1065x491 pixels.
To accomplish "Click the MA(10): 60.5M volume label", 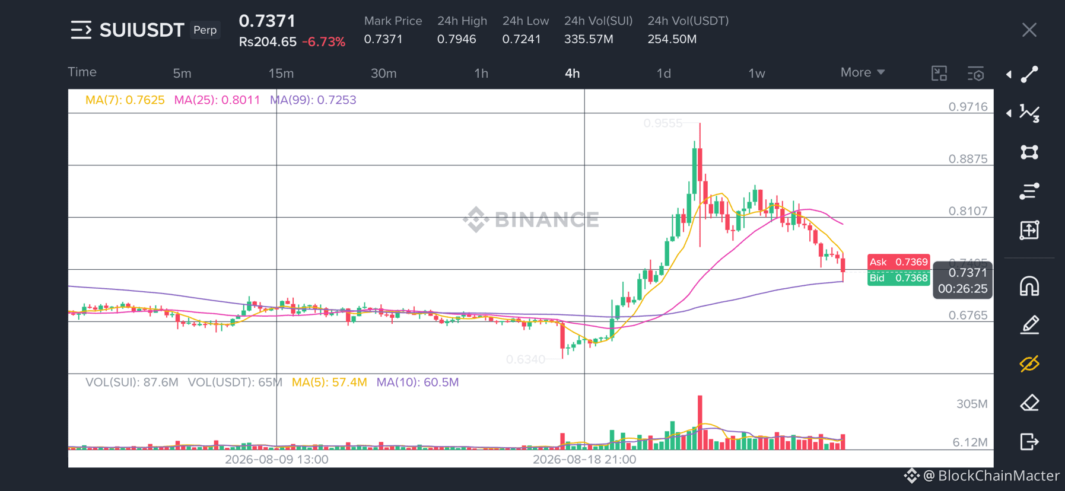I will 418,382.
